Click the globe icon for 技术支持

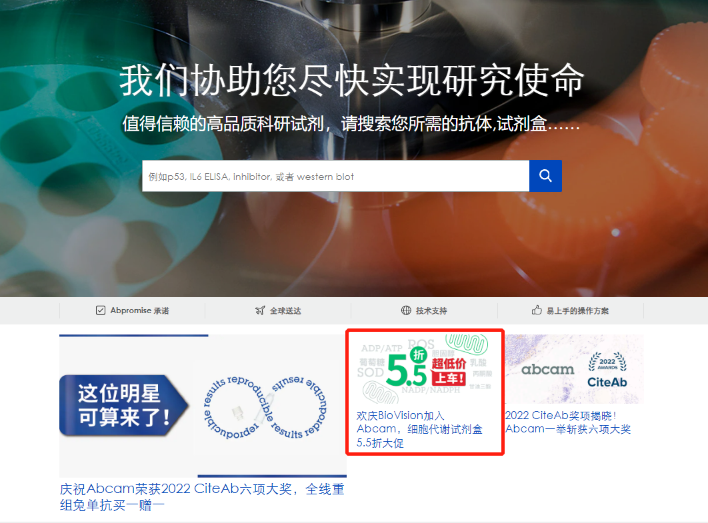pyautogui.click(x=406, y=310)
